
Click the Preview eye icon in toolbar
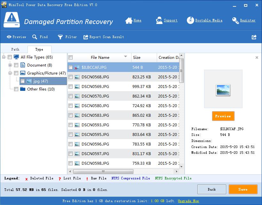point(9,37)
